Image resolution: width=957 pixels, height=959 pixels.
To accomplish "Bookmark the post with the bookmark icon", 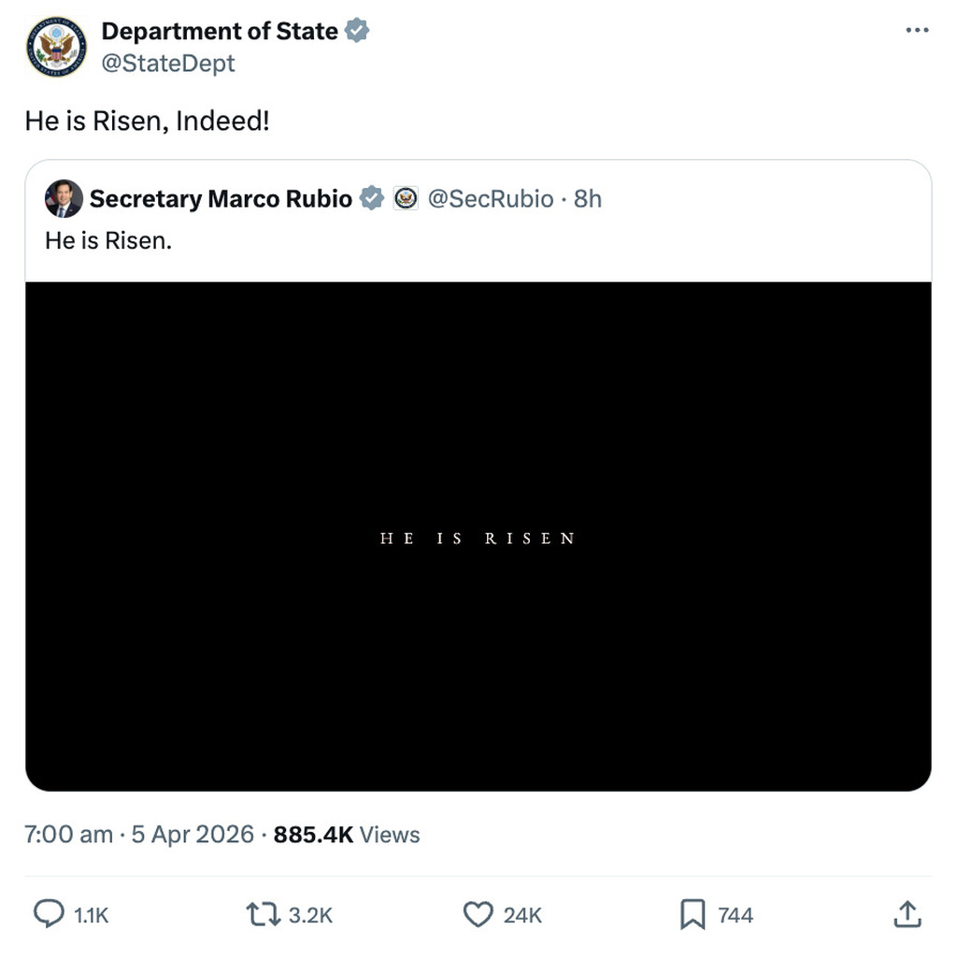I will pos(691,914).
